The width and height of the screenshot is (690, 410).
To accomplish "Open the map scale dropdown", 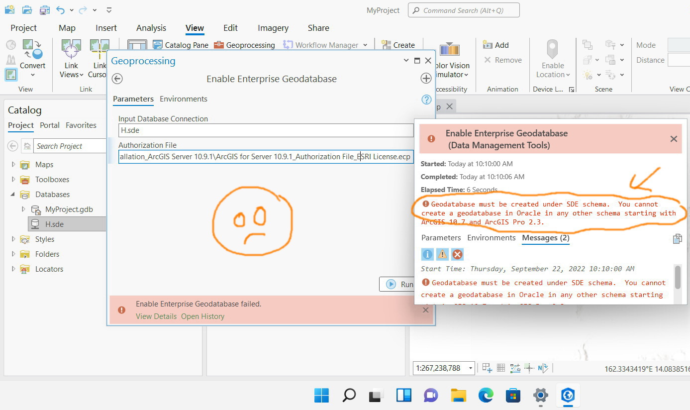I will (471, 368).
